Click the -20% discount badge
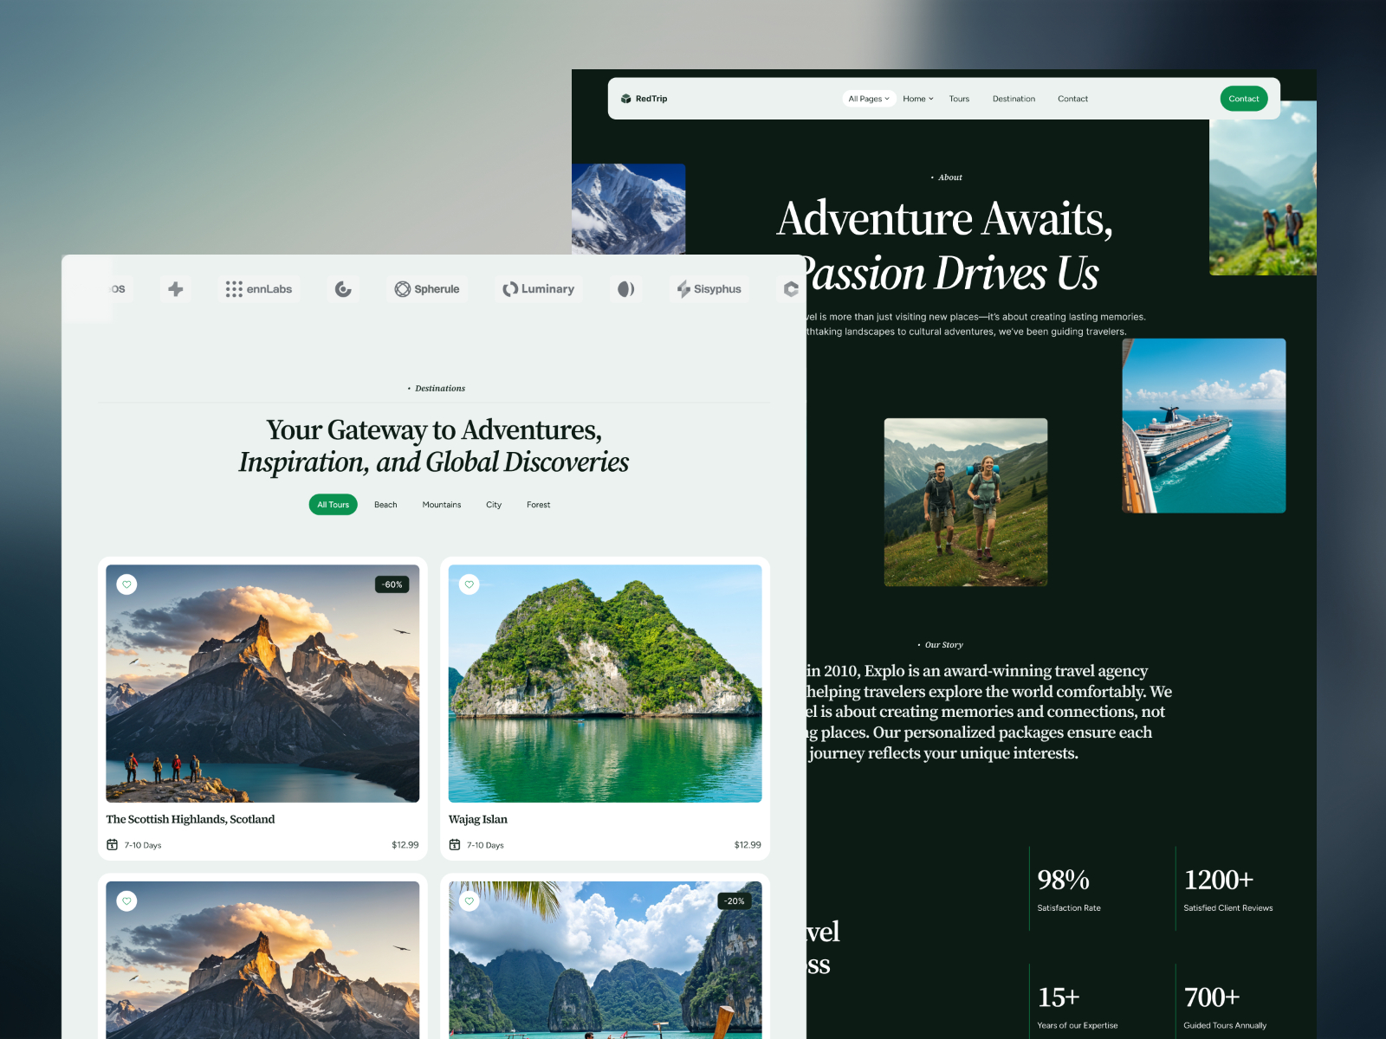This screenshot has width=1386, height=1039. point(735,901)
